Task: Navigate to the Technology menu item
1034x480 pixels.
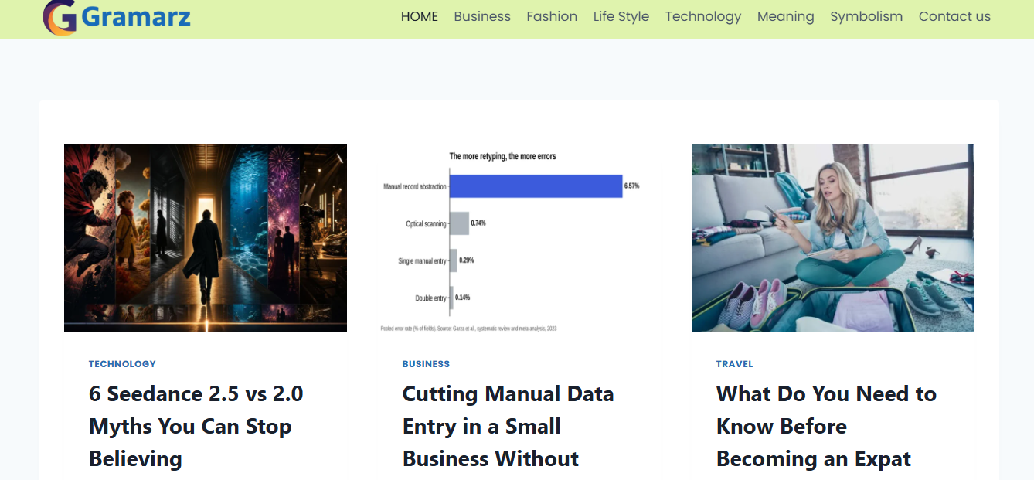Action: (703, 16)
